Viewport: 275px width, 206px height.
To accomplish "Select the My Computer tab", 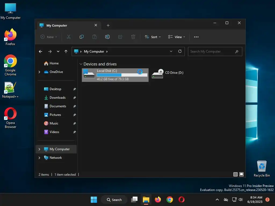I will (69, 25).
